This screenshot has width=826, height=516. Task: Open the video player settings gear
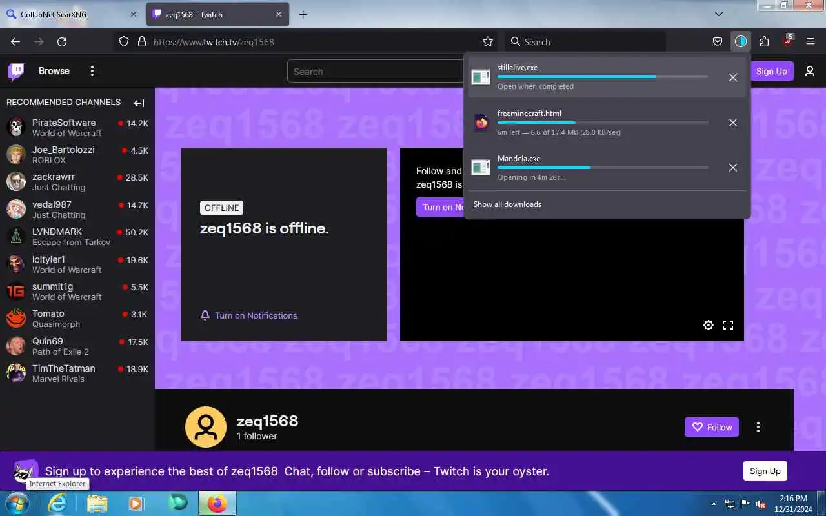coord(709,325)
